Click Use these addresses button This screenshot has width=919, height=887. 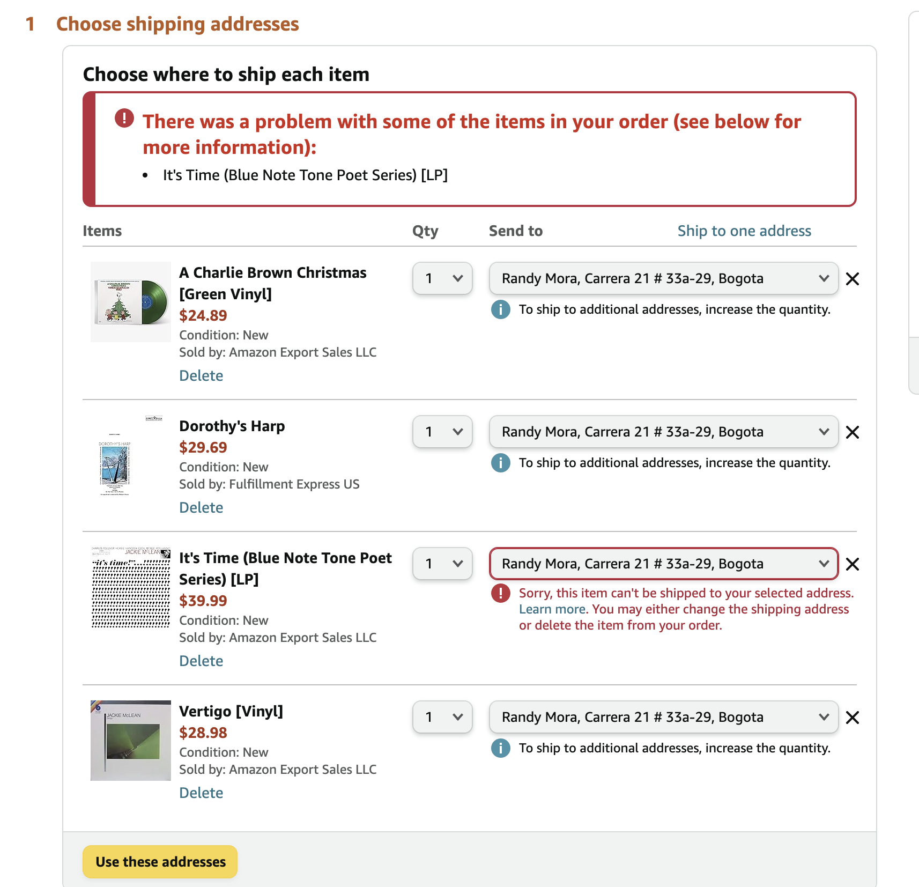click(x=160, y=862)
